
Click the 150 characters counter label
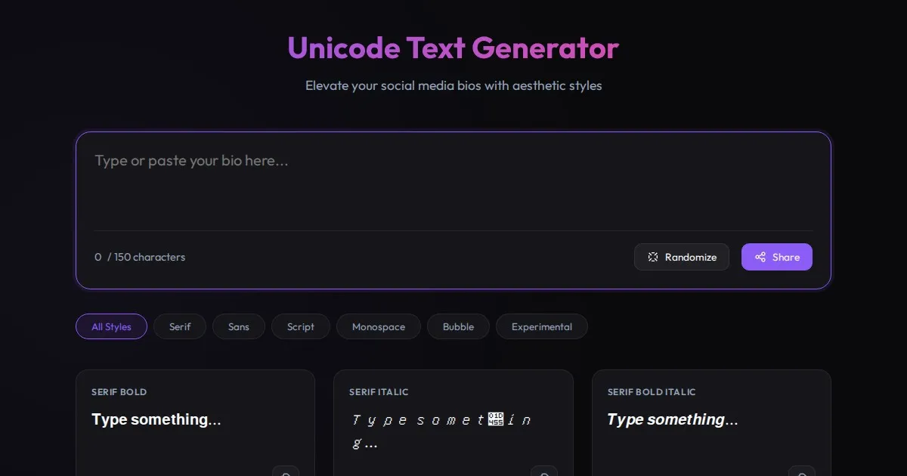tap(146, 257)
